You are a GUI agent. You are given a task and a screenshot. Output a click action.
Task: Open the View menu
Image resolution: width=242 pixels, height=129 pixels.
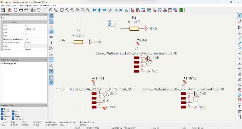point(14,6)
